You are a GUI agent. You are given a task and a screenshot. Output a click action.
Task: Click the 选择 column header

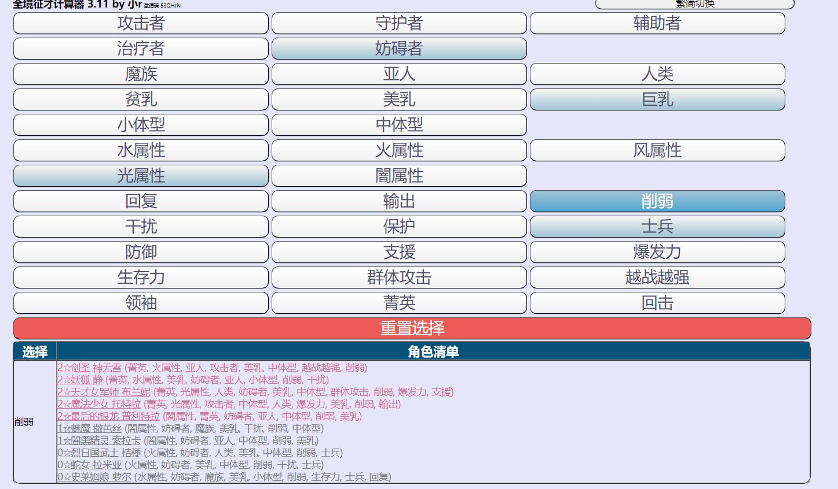(35, 351)
